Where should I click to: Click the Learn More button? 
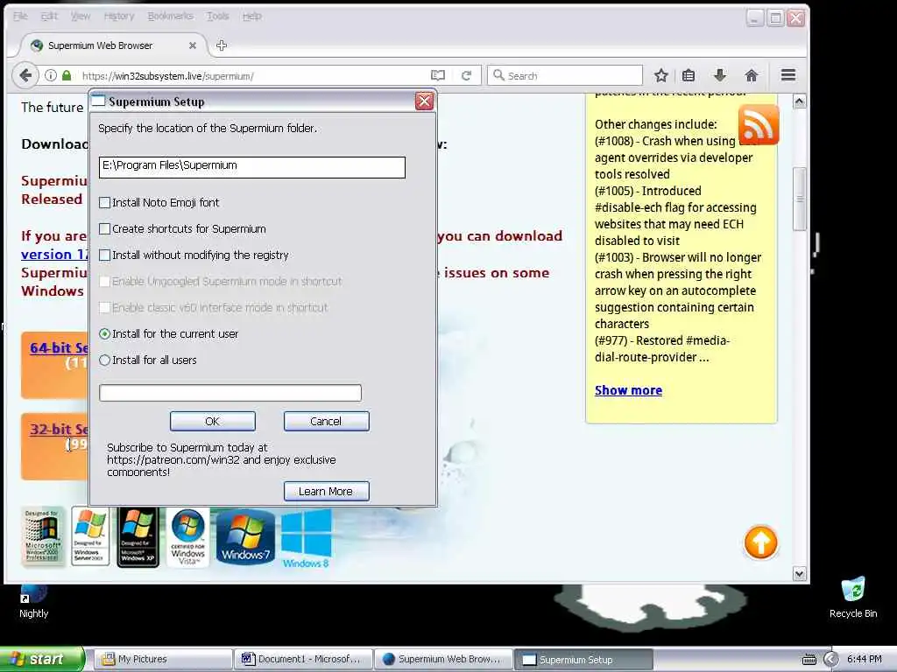coord(326,492)
